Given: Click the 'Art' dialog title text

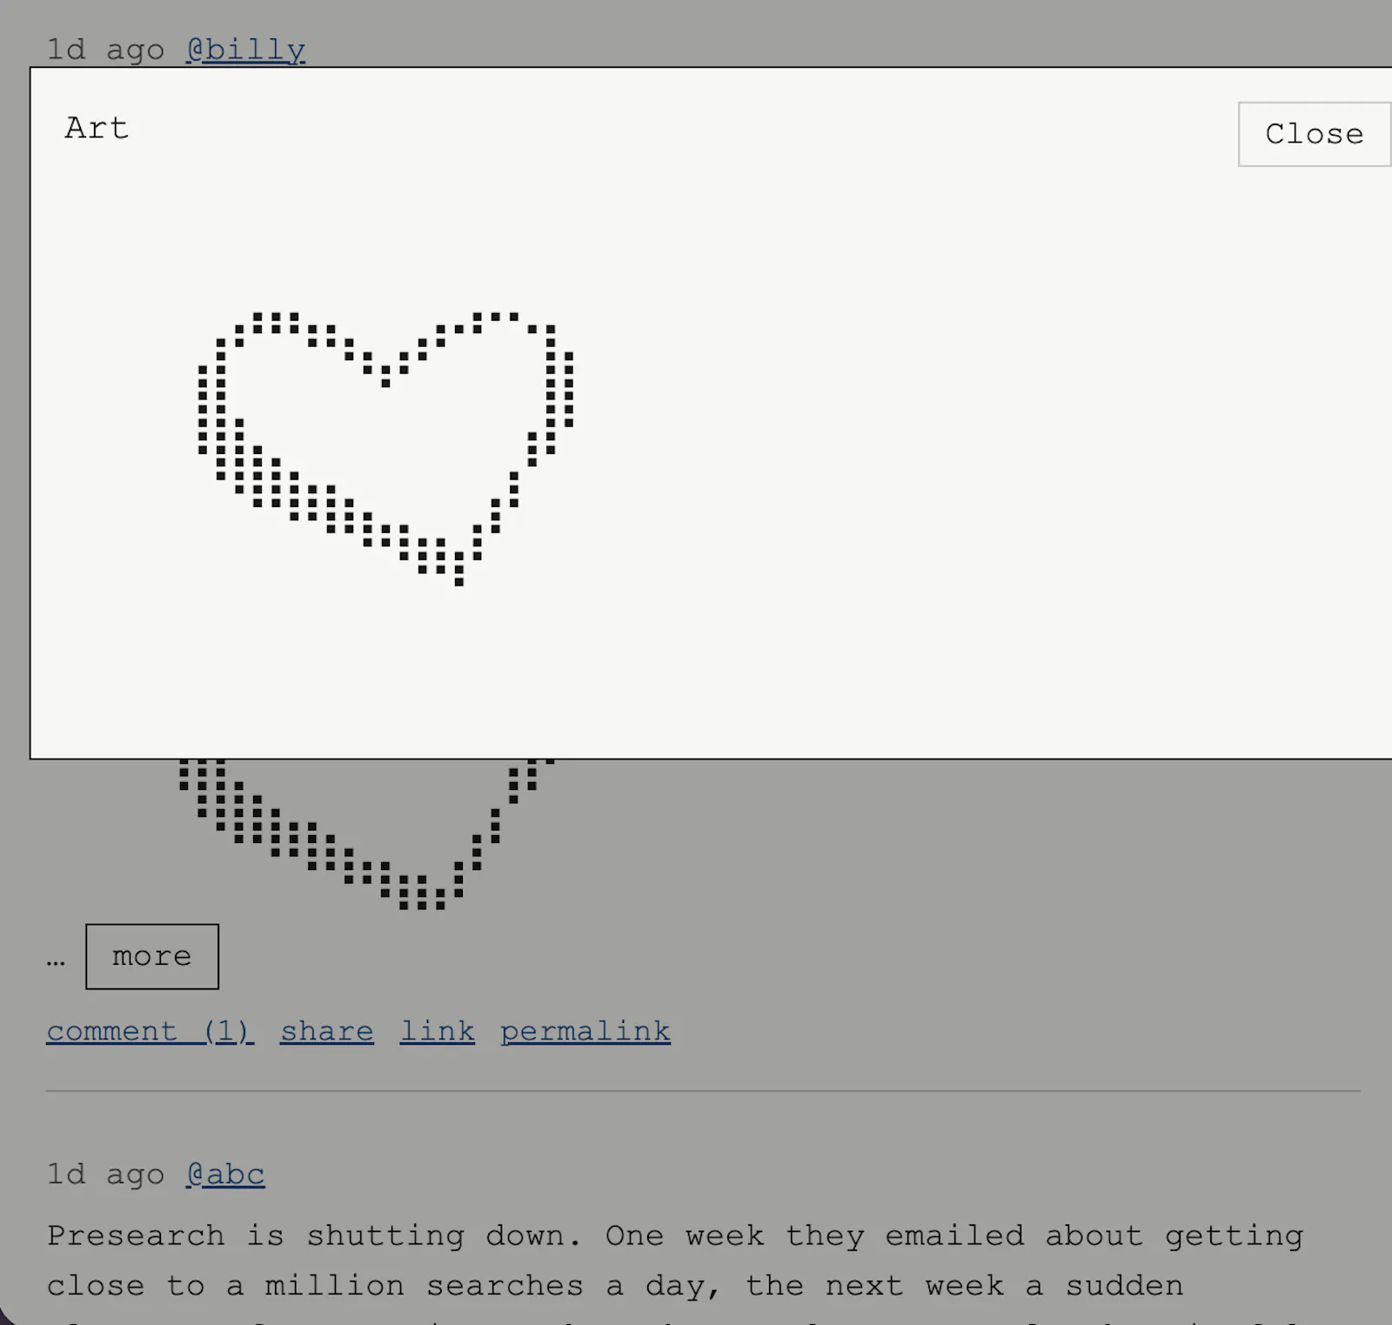Looking at the screenshot, I should (x=97, y=128).
